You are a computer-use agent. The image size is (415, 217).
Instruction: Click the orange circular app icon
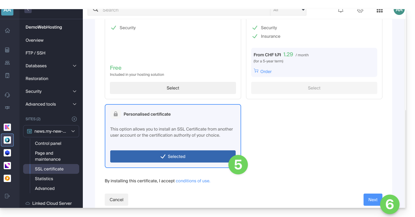coord(7,178)
